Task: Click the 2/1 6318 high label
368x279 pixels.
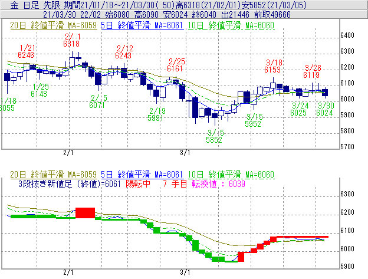Action: 71,40
